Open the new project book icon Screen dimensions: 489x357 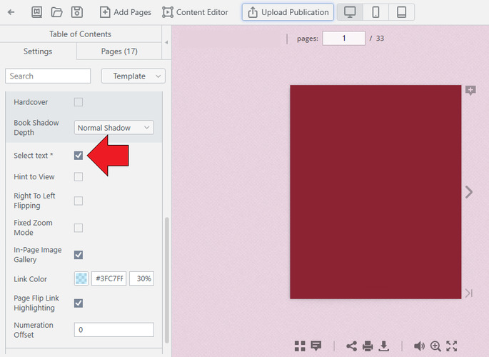pos(37,12)
